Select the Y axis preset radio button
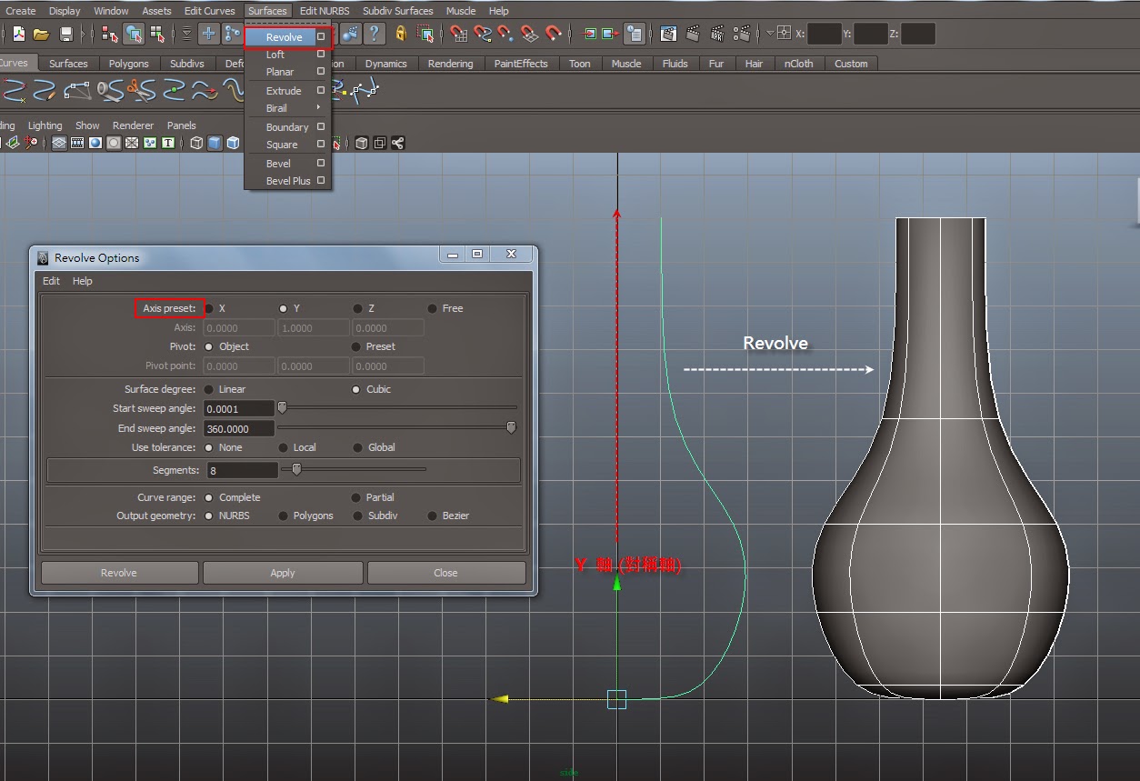The image size is (1140, 781). pos(282,308)
